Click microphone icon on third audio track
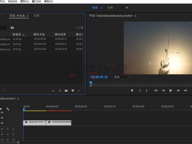Screen dimensions: 192x144 click(13, 140)
